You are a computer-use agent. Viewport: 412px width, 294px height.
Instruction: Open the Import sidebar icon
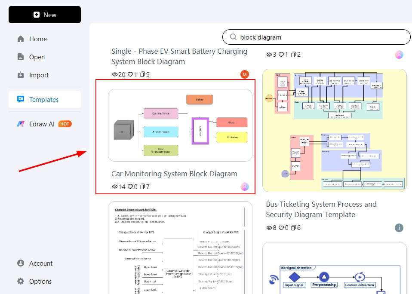[x=21, y=75]
